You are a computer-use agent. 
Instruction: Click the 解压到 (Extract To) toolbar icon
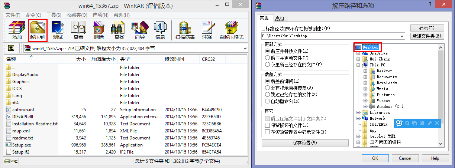(38, 30)
